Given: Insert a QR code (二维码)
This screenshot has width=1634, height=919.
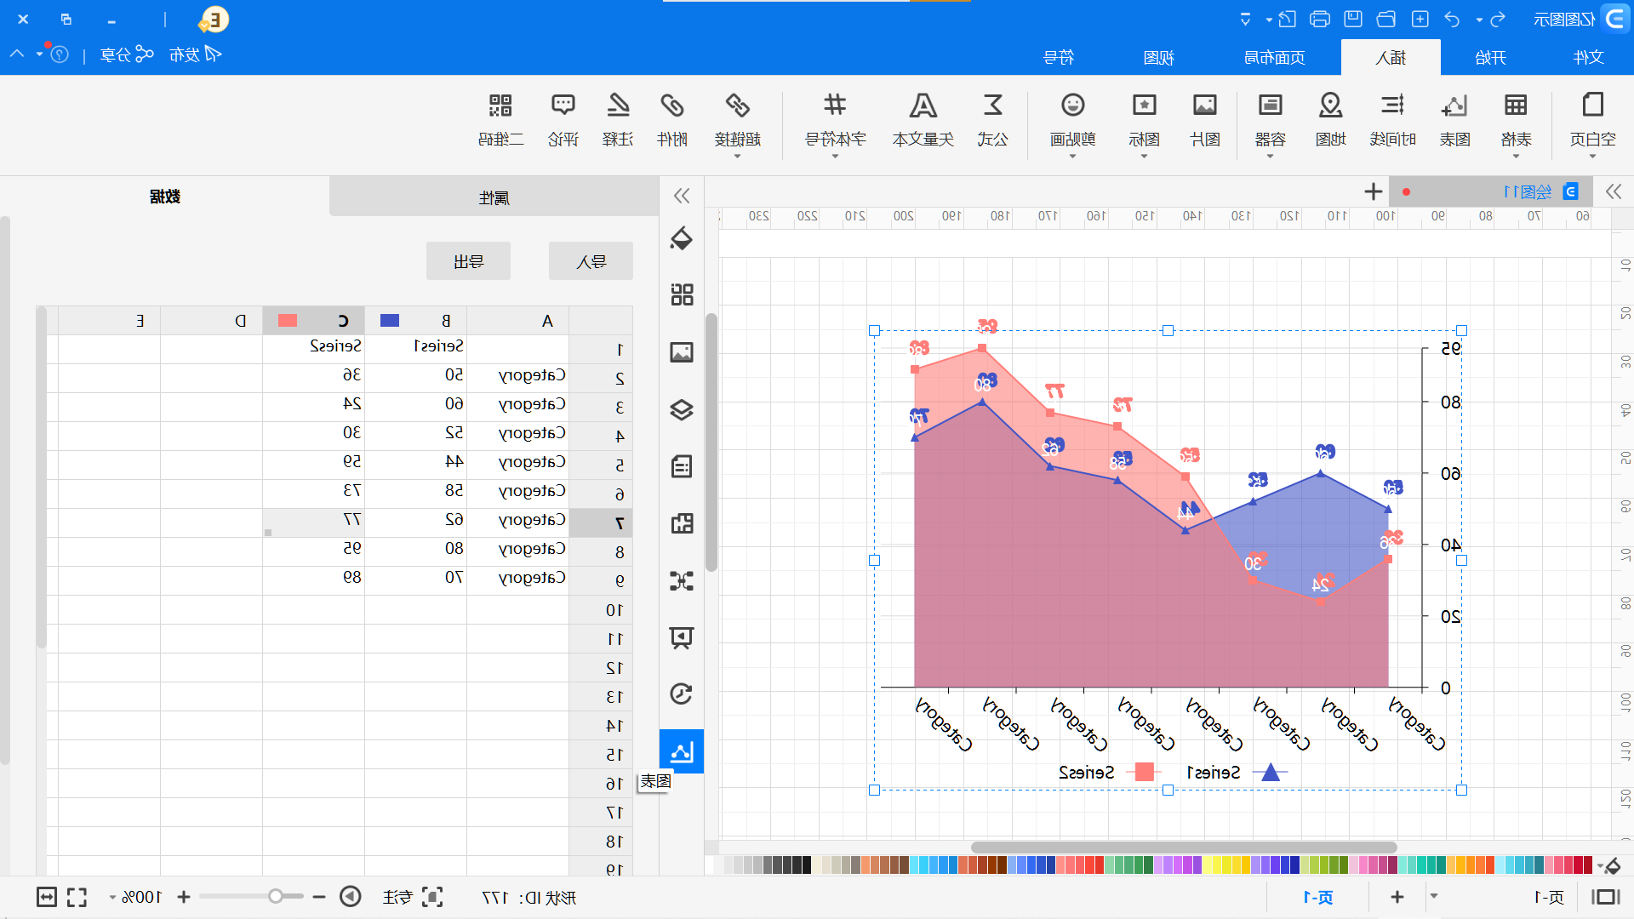Looking at the screenshot, I should (500, 119).
